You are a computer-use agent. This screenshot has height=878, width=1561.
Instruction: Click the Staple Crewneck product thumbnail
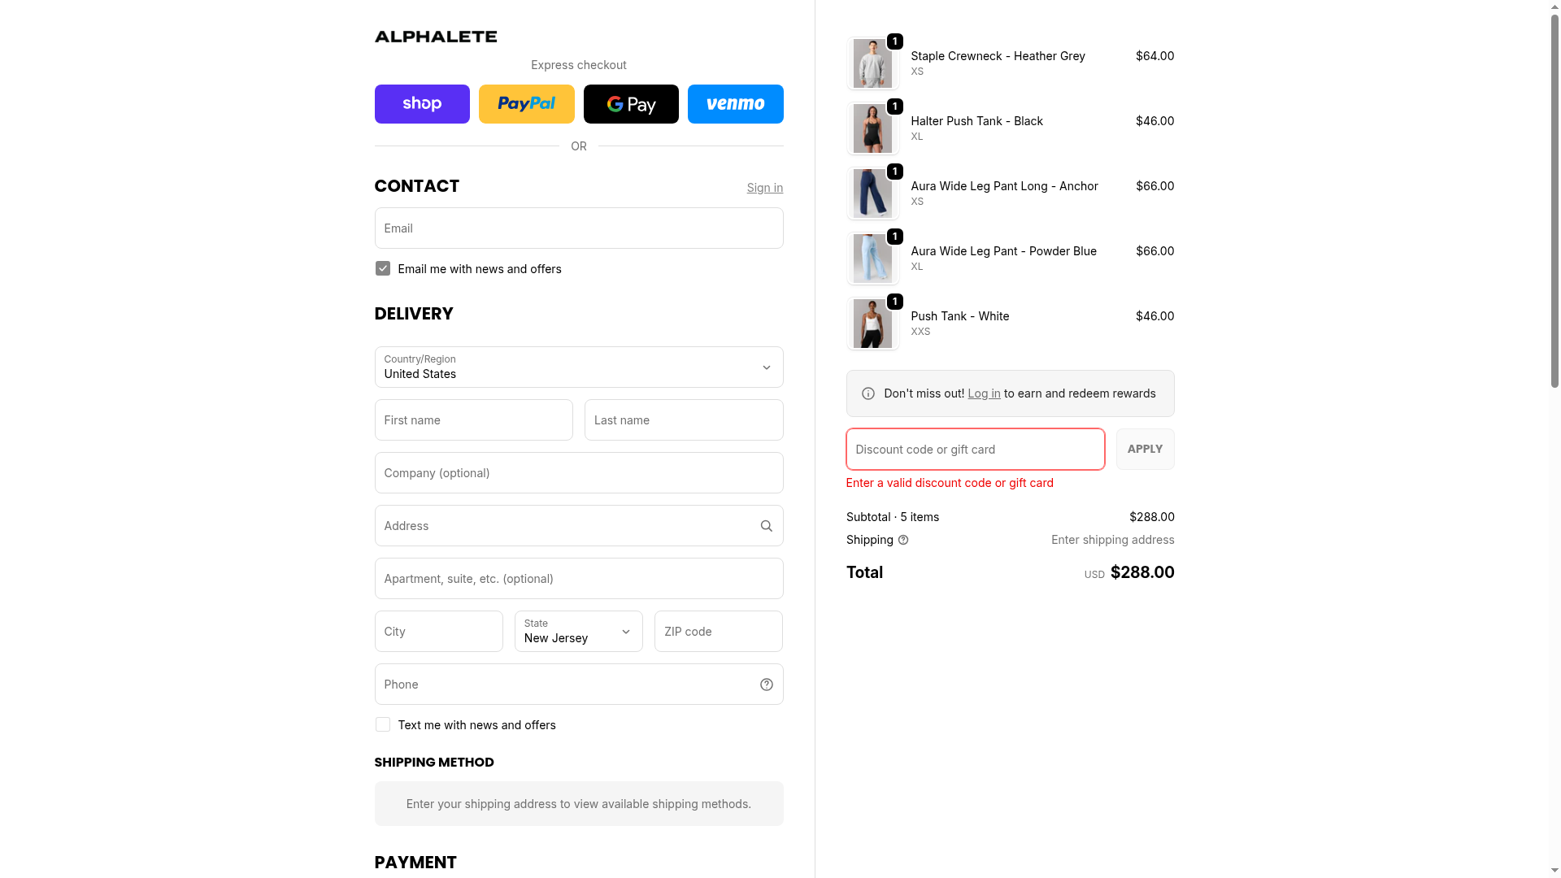(x=872, y=63)
